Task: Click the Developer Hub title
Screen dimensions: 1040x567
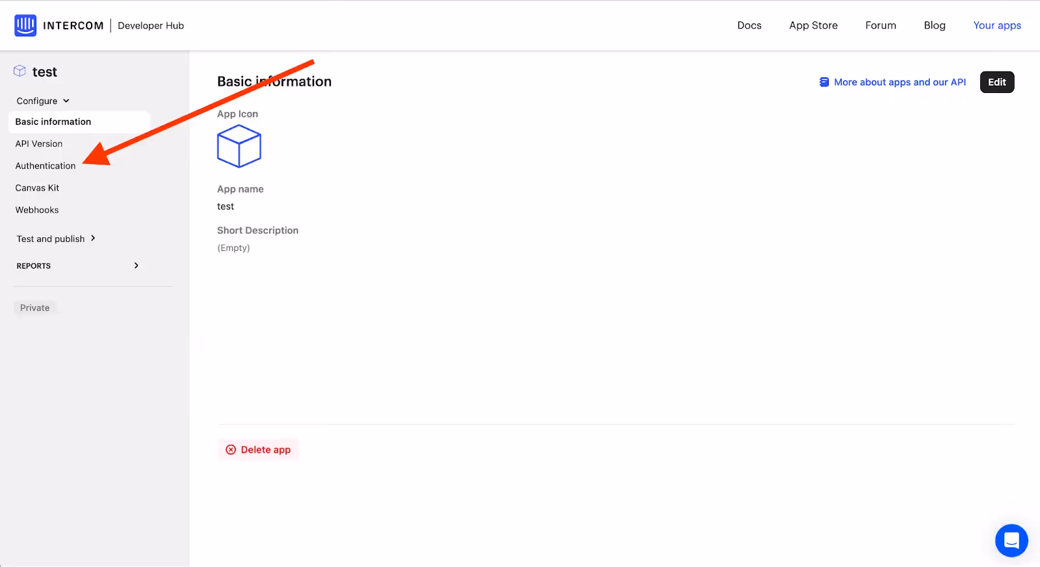Action: 151,25
